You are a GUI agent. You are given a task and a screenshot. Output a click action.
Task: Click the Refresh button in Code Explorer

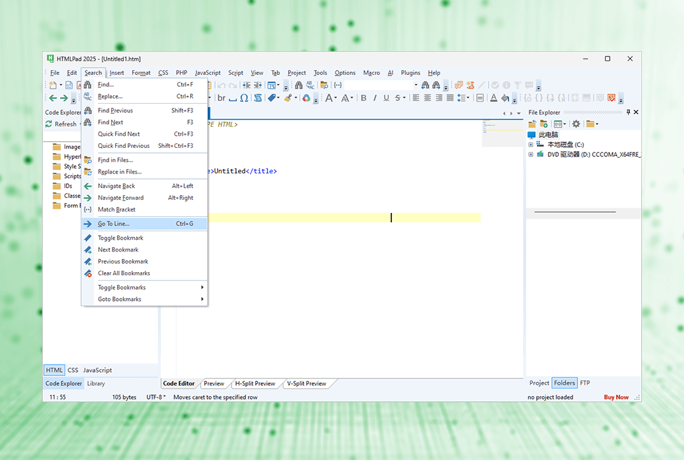click(x=61, y=124)
